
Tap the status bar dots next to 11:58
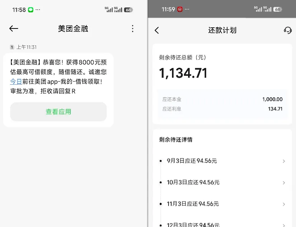click(x=38, y=10)
